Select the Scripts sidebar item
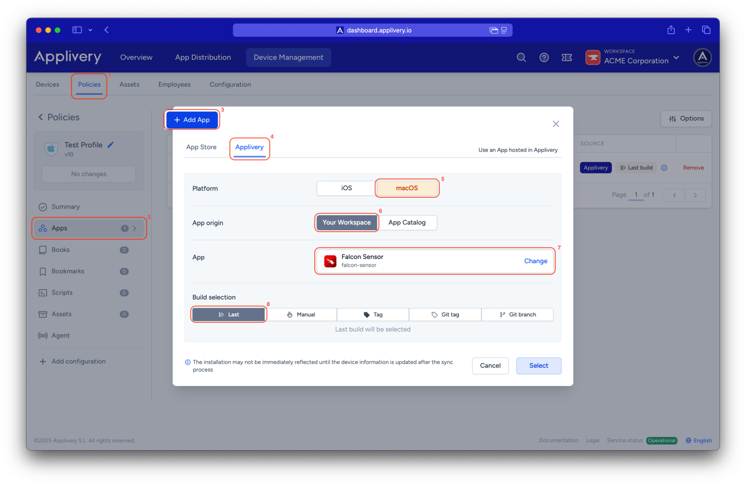This screenshot has height=485, width=746. click(x=62, y=293)
